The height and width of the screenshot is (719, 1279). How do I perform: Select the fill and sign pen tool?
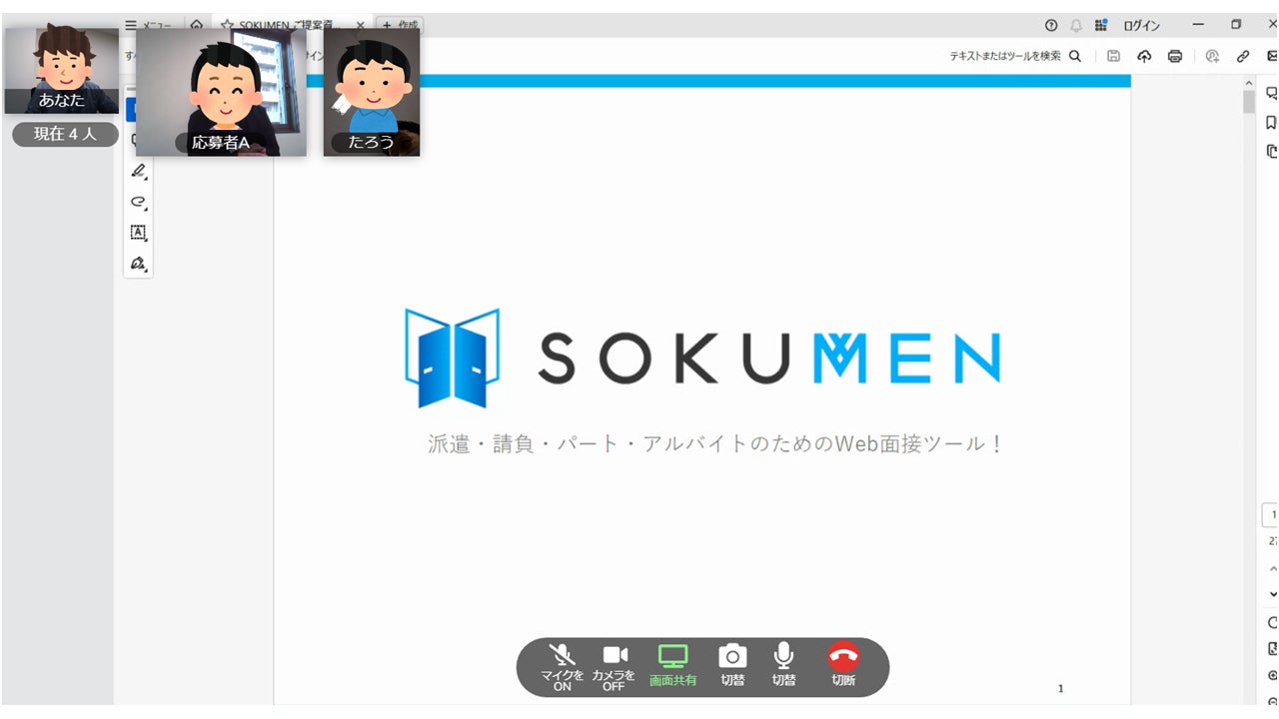139,264
